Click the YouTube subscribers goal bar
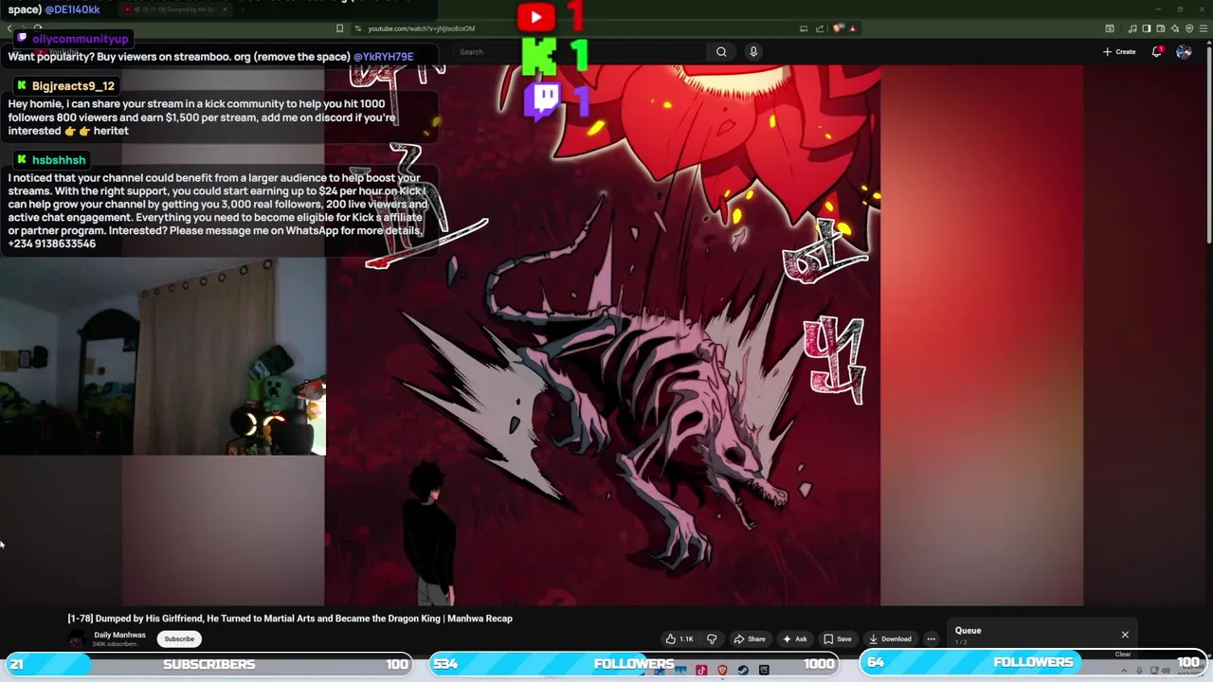1213x682 pixels. (x=208, y=664)
